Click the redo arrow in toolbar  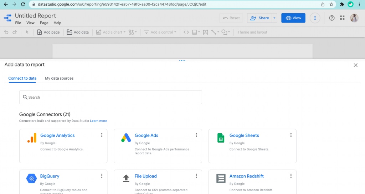(x=15, y=32)
